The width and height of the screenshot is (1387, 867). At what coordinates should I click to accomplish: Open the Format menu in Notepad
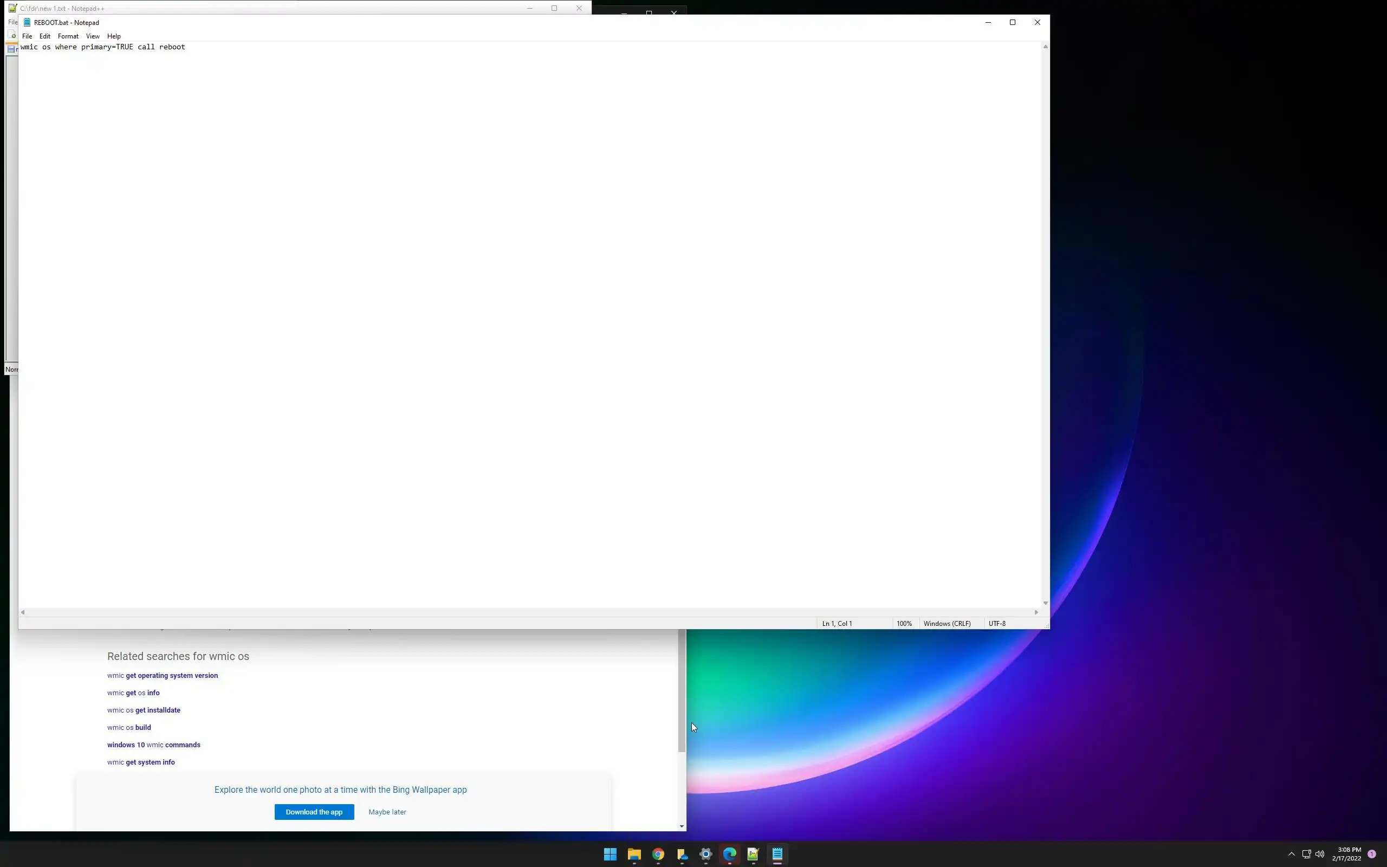coord(68,36)
